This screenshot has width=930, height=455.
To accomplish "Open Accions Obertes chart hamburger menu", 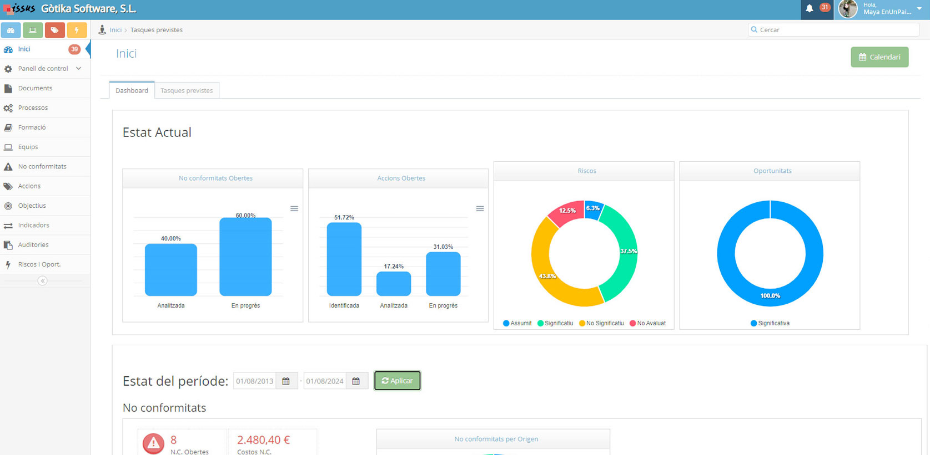I will coord(480,209).
